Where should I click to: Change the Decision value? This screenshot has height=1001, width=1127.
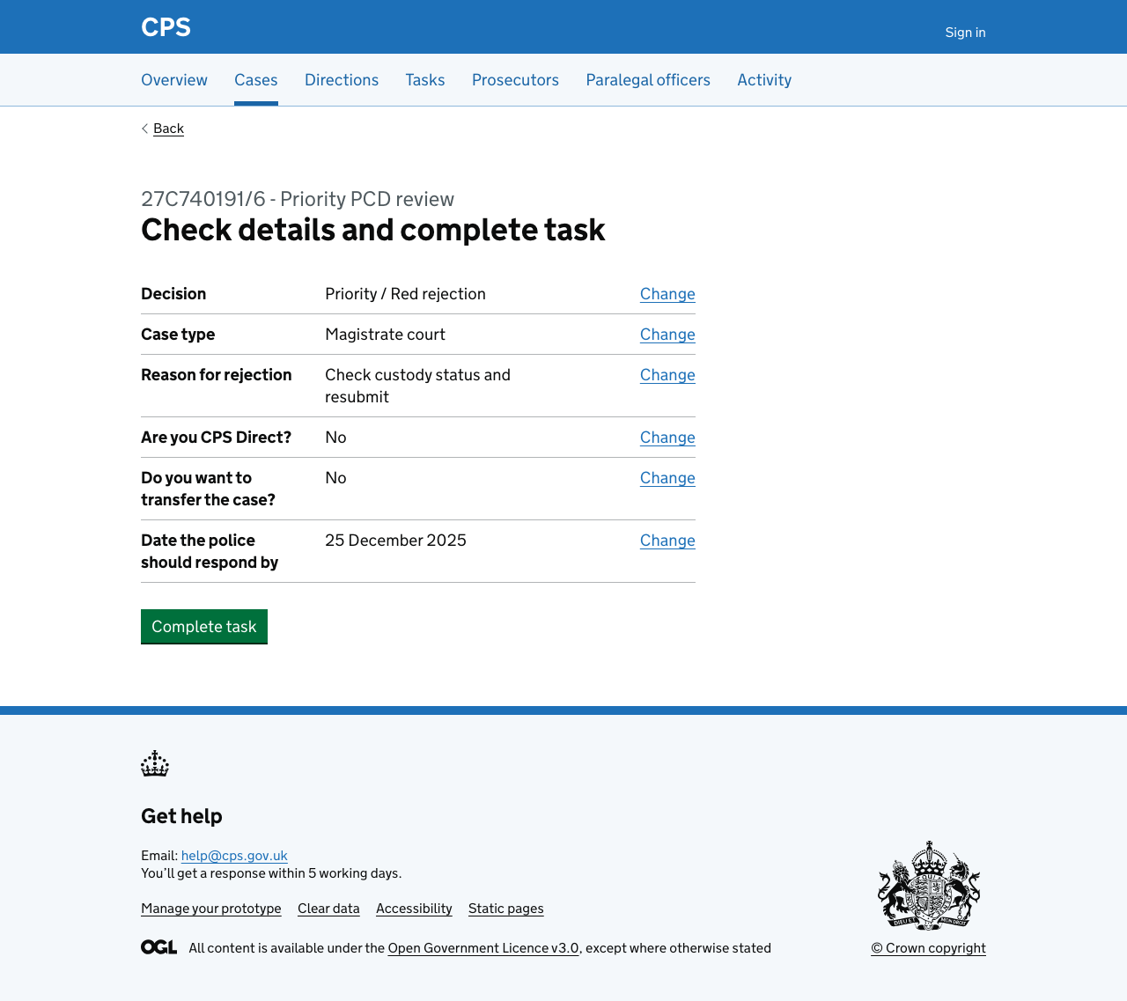pos(667,292)
